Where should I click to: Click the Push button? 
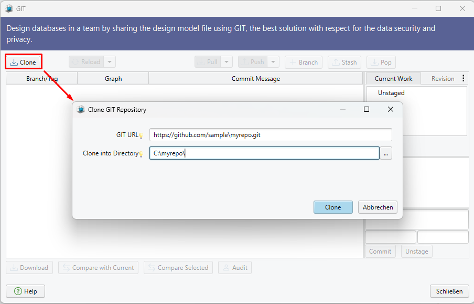[x=253, y=62]
